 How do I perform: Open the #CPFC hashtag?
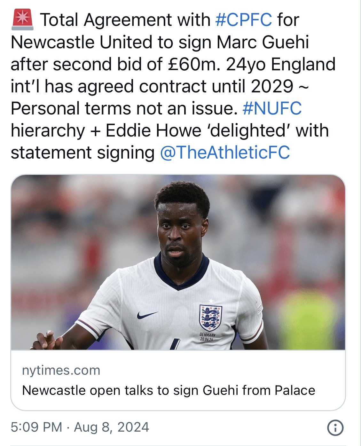(x=244, y=20)
